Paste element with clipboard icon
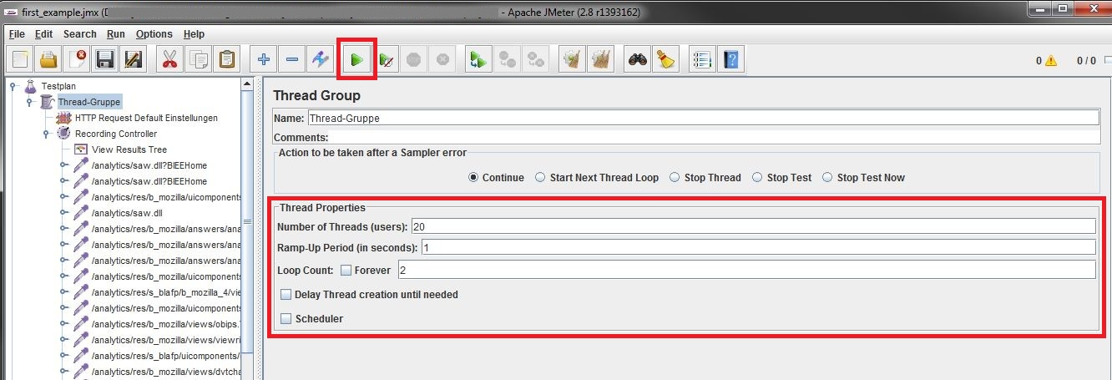The width and height of the screenshot is (1112, 380). point(226,59)
